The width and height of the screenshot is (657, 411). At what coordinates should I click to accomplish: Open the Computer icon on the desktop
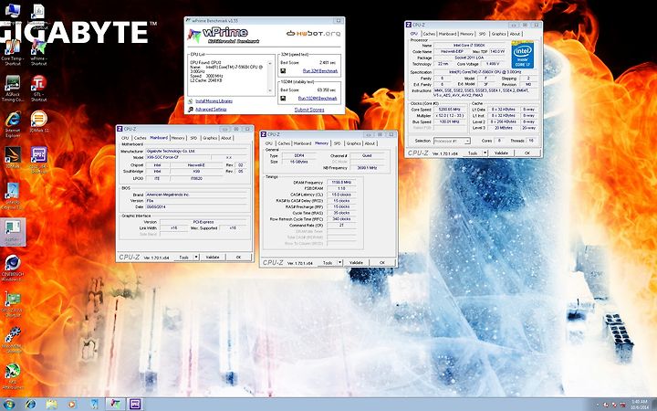13,16
